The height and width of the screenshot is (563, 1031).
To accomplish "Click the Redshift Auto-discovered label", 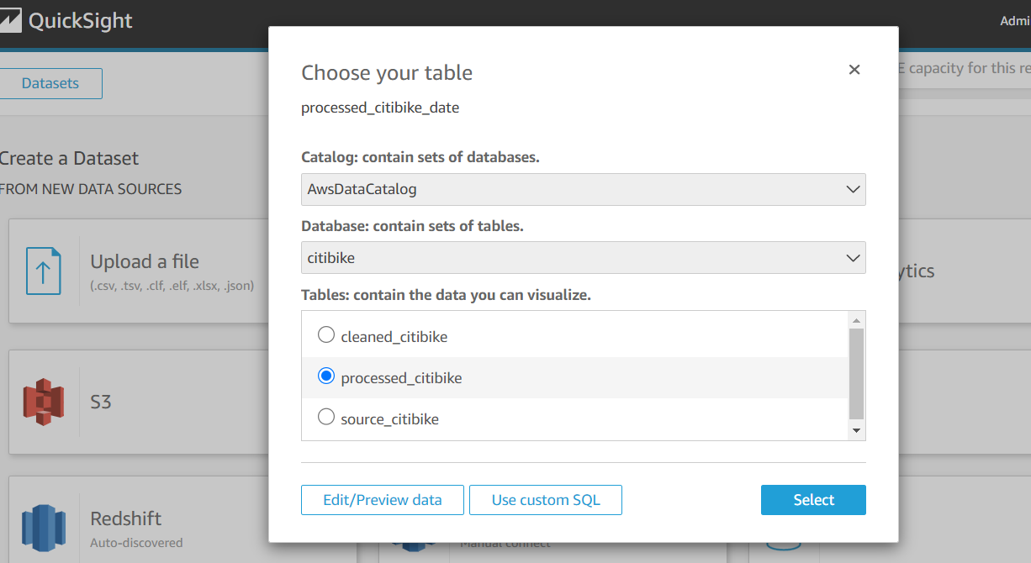I will coord(136,543).
